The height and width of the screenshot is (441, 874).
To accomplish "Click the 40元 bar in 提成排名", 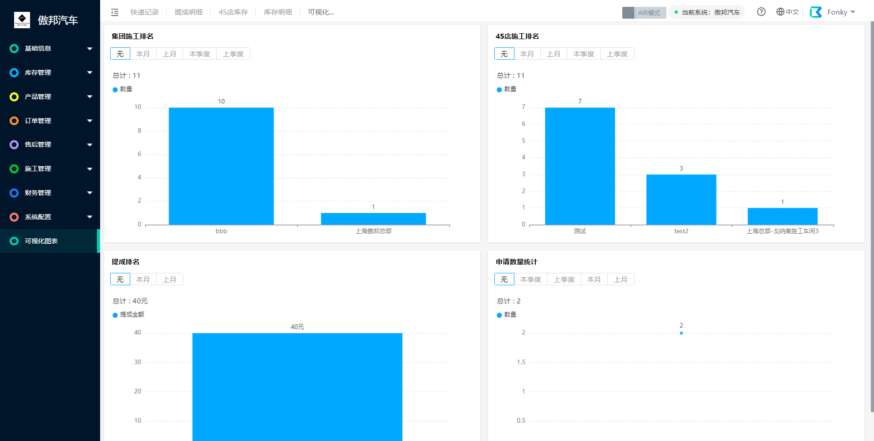I will (x=297, y=387).
